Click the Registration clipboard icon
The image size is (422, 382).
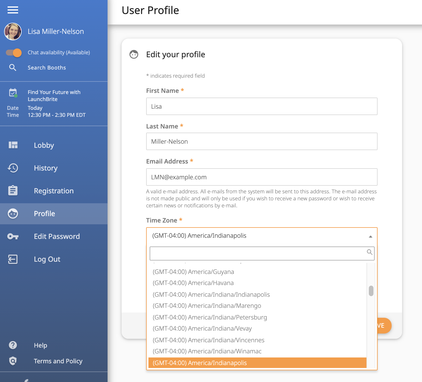coord(13,190)
